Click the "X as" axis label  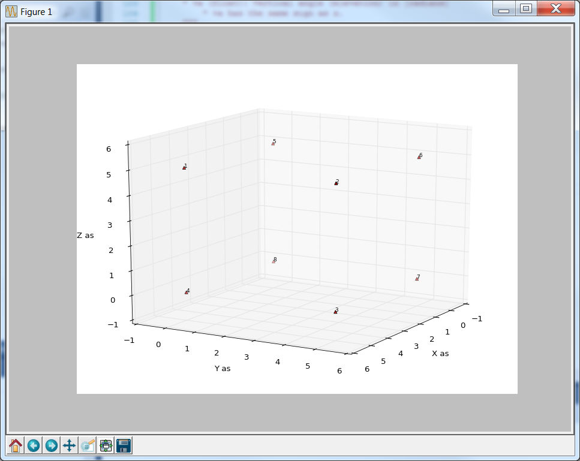point(440,354)
